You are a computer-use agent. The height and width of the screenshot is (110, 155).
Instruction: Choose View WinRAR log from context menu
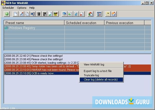[x=101, y=64]
